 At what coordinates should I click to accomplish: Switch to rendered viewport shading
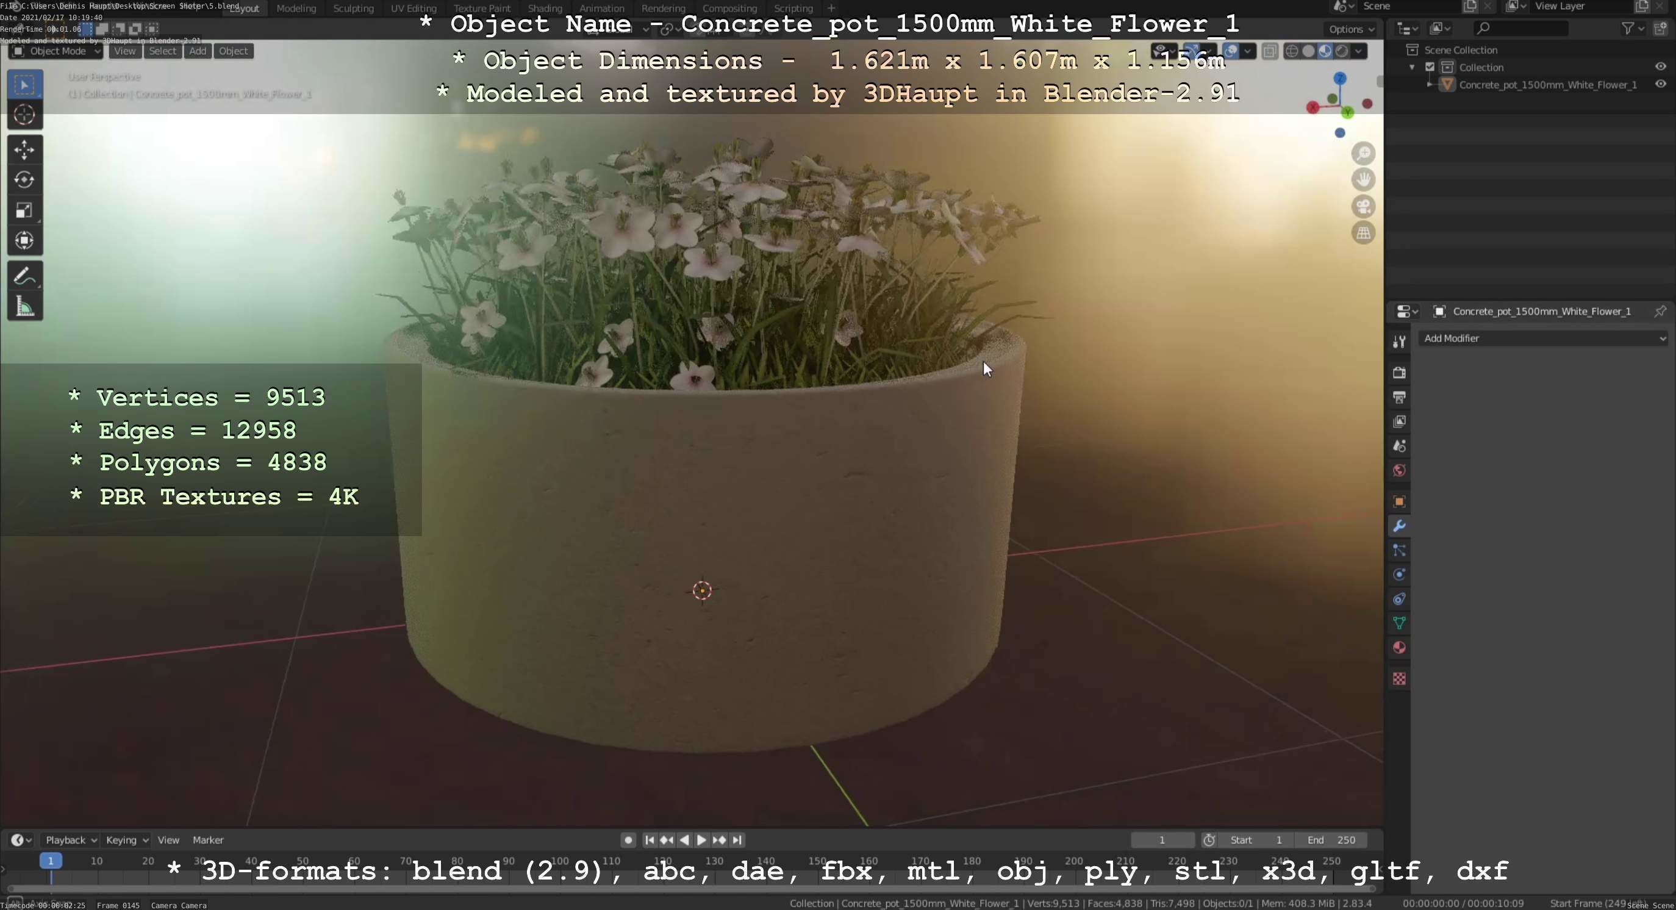[1341, 51]
